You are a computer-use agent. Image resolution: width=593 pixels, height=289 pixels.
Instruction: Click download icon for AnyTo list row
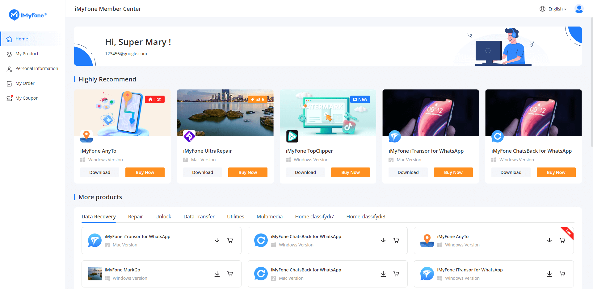click(549, 241)
